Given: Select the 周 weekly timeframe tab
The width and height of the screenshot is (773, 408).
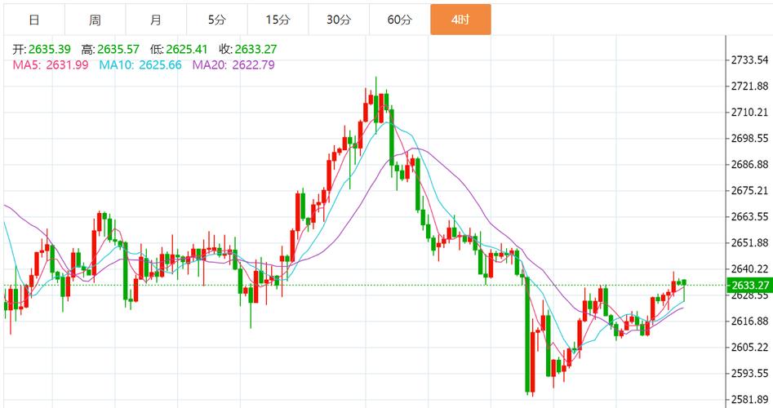Looking at the screenshot, I should pyautogui.click(x=96, y=20).
